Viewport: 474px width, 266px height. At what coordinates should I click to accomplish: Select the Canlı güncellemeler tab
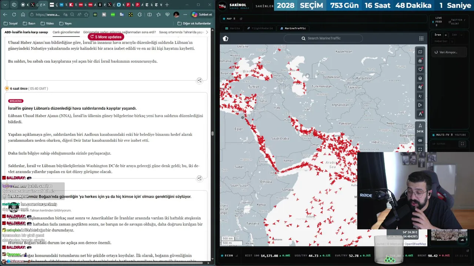pyautogui.click(x=66, y=32)
